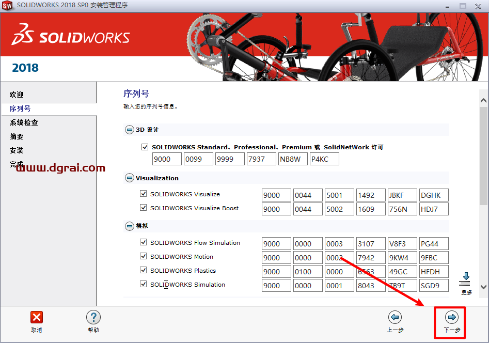This screenshot has height=343, width=489.
Task: Toggle the SOLIDWORKS Visualize Boost checkbox
Action: coord(143,208)
